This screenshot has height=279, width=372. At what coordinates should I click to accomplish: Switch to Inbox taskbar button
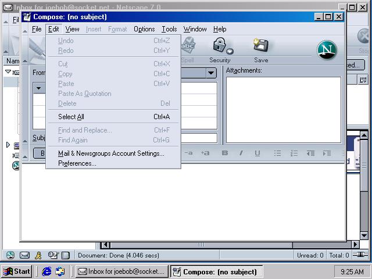click(121, 271)
